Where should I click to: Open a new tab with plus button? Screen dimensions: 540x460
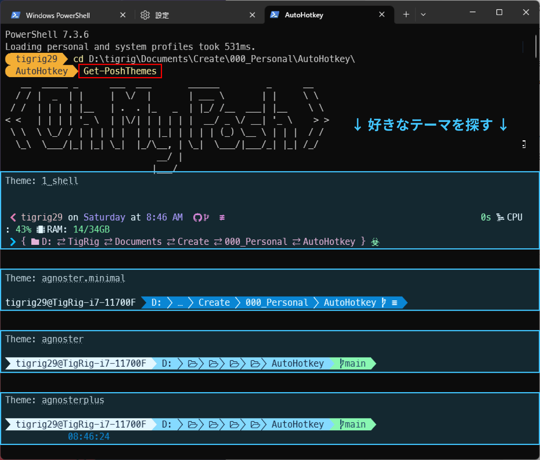tap(406, 15)
